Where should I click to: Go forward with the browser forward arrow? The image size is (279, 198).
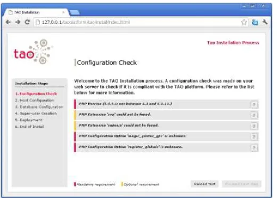point(18,22)
